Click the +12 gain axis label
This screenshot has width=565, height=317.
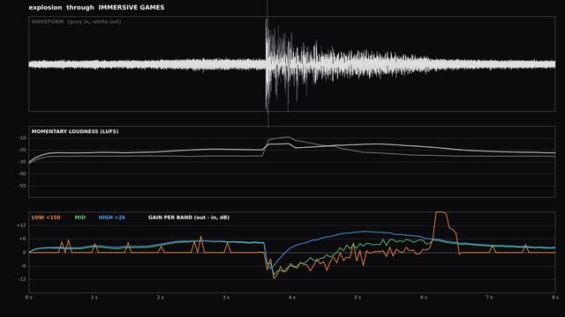click(21, 225)
